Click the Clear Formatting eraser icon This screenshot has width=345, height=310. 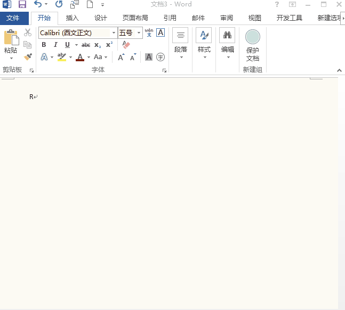[x=126, y=45]
